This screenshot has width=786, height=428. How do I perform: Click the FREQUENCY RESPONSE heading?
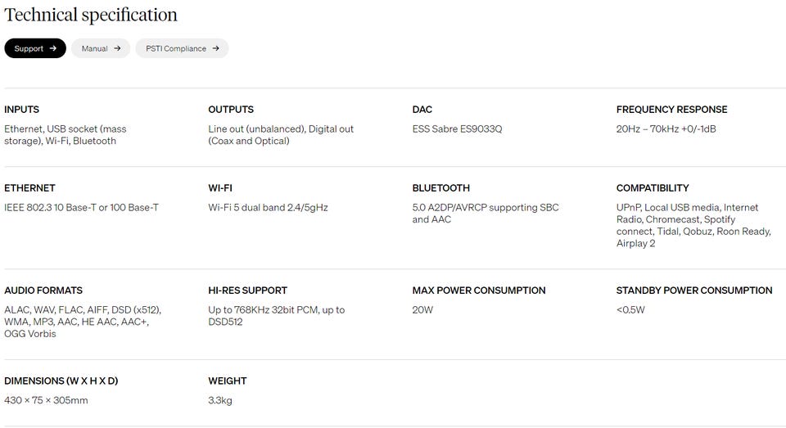671,110
